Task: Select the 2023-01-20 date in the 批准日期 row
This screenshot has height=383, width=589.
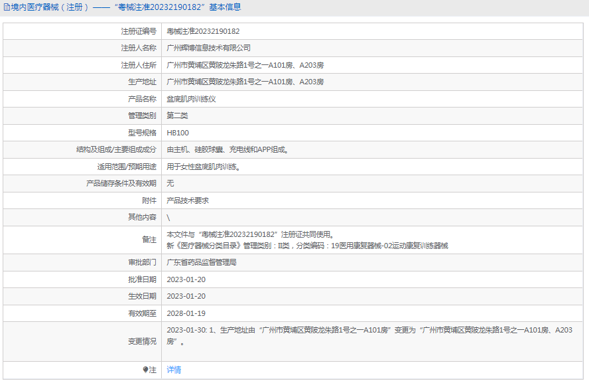Action: tap(186, 279)
